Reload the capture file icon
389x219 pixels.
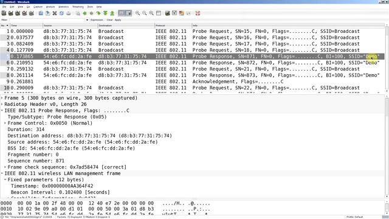point(61,13)
